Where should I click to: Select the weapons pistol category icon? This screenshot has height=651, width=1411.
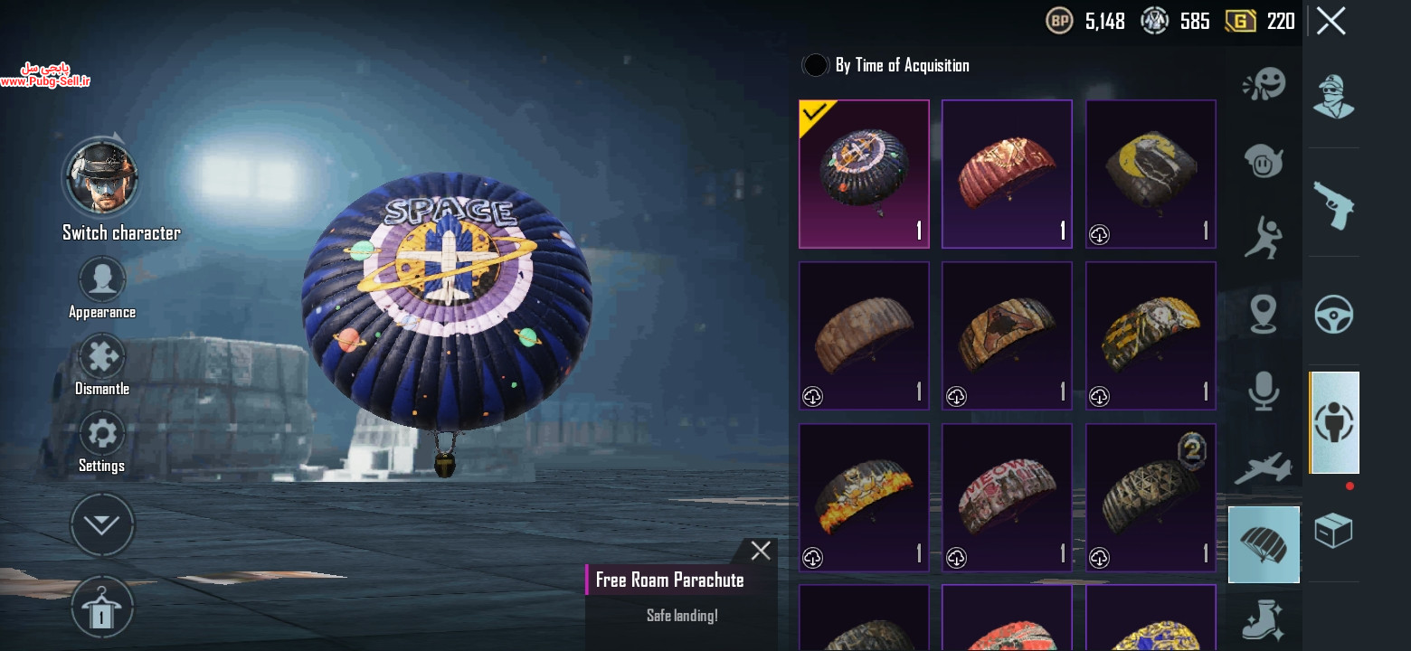click(1333, 205)
